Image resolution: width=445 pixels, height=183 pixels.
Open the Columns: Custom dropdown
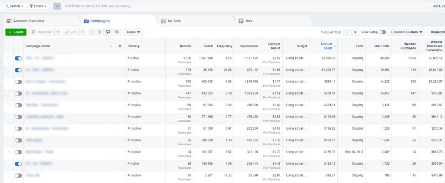407,32
